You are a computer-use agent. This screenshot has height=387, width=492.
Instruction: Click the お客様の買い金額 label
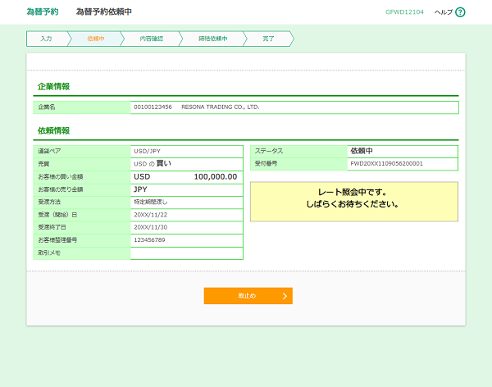[61, 177]
